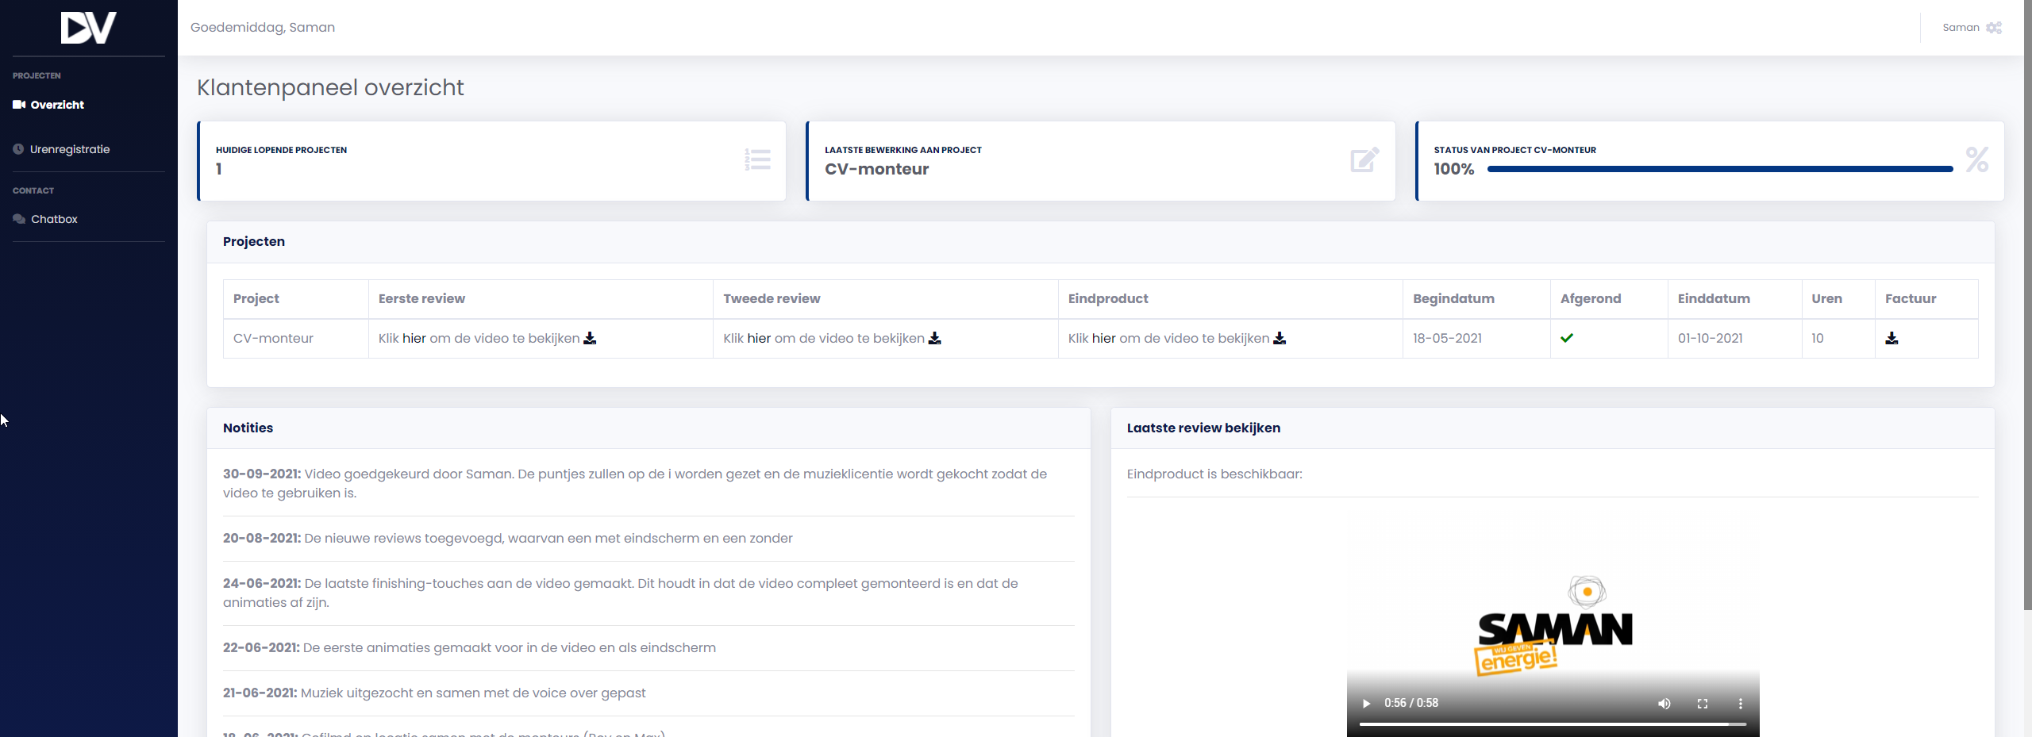Click 'hier' link under Eerste review

click(x=414, y=338)
